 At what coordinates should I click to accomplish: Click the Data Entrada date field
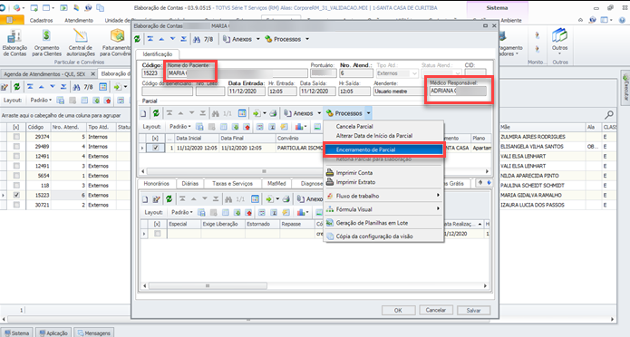click(x=247, y=91)
